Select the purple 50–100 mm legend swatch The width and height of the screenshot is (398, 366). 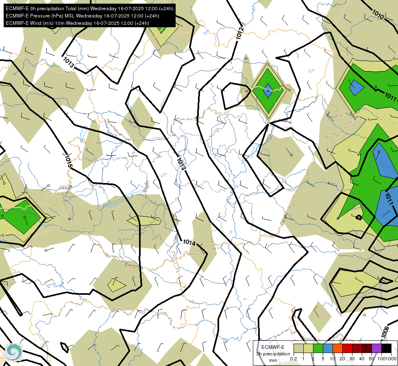pos(377,348)
